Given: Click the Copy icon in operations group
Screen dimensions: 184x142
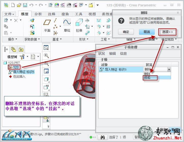Looking at the screenshot, I should tap(6, 26).
